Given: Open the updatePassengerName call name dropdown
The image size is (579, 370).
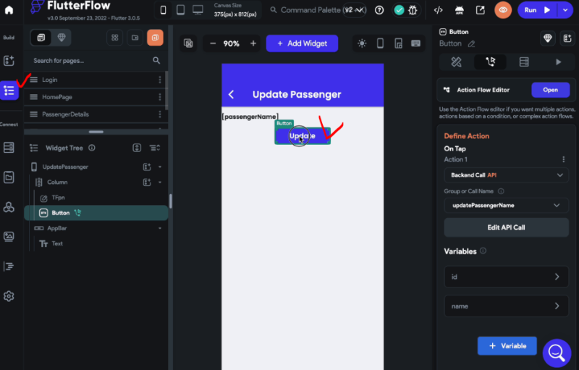Looking at the screenshot, I should (x=506, y=206).
